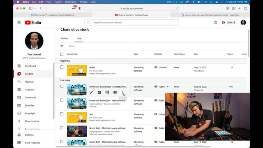Open the Immersive Sound Bath thumbnail
The image size is (263, 148).
(77, 90)
